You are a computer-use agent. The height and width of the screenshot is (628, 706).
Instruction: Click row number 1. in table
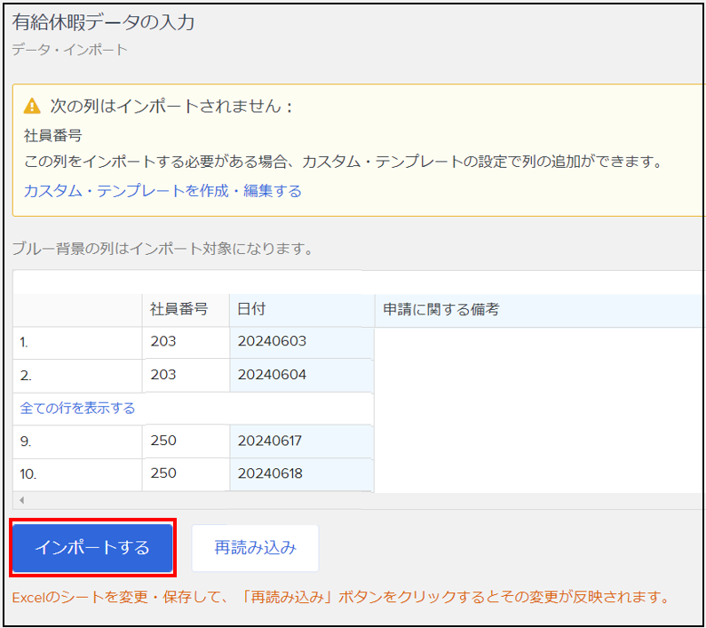tap(77, 342)
